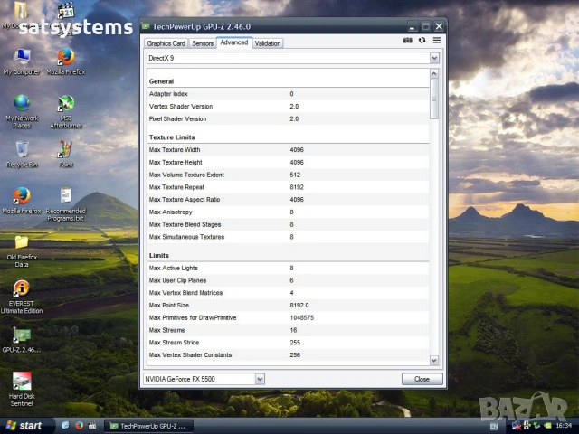This screenshot has height=434, width=579.
Task: Select the Max Streams row
Action: (288, 330)
